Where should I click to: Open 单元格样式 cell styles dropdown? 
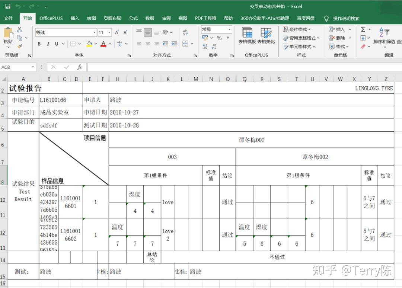[299, 47]
